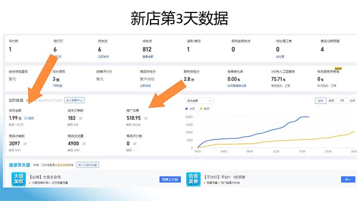Click the 【必报】大促主会场 title

pyautogui.click(x=45, y=177)
